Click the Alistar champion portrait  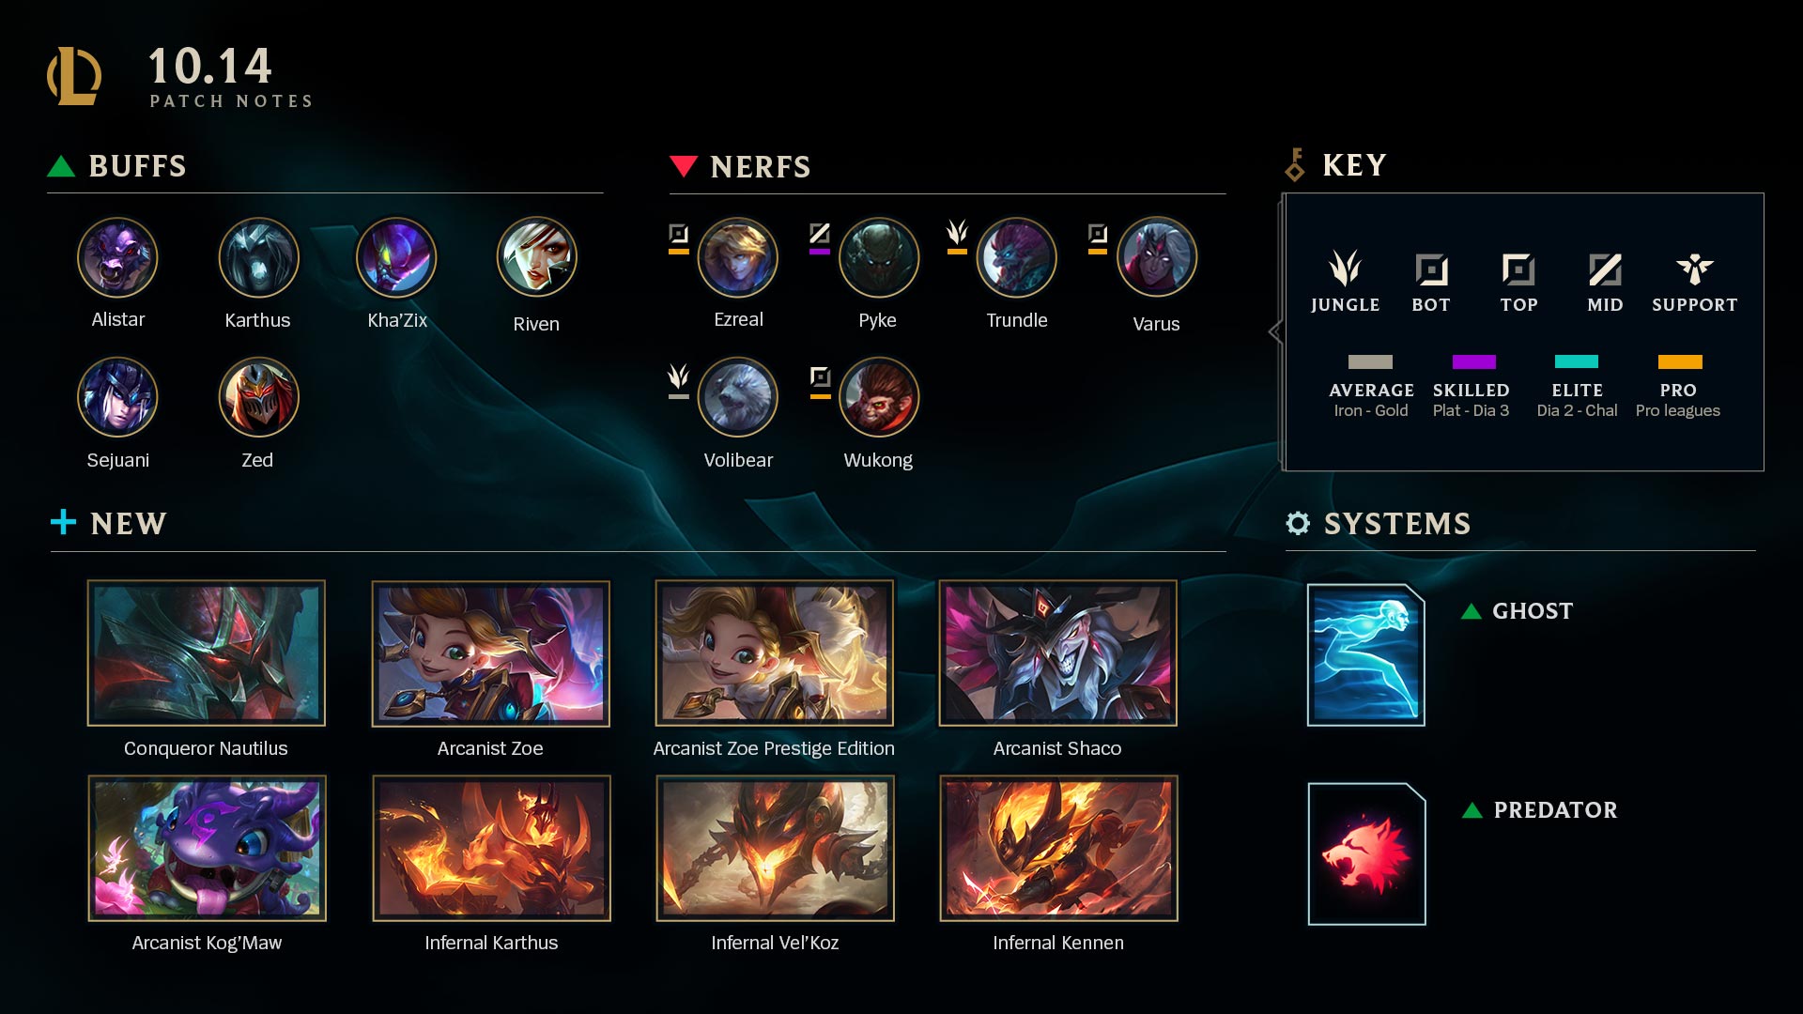click(x=117, y=257)
